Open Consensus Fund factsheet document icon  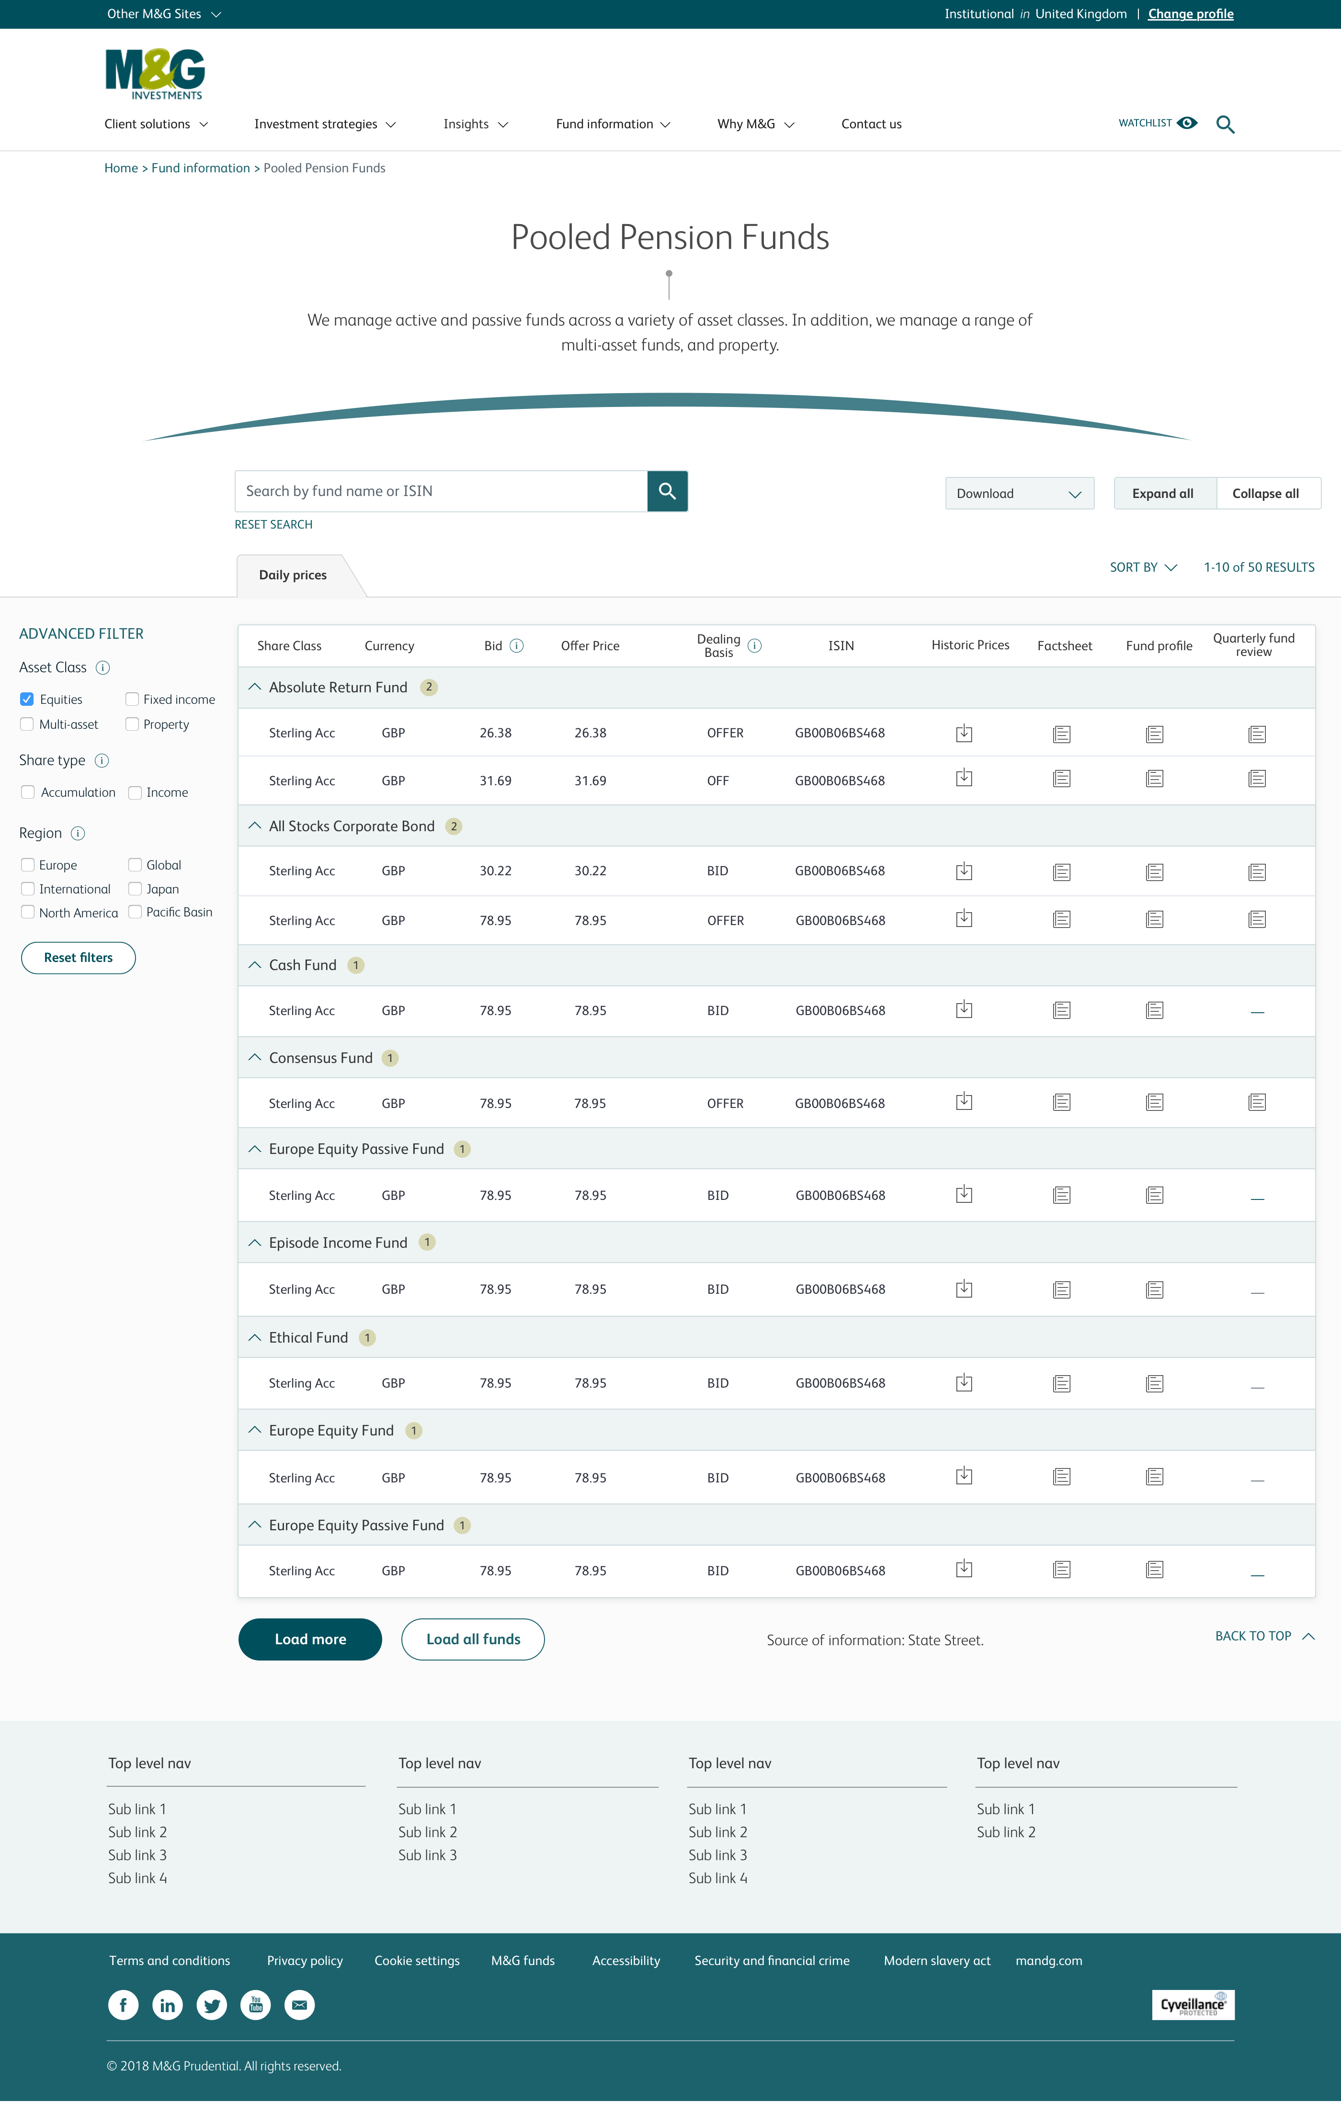pyautogui.click(x=1061, y=1103)
